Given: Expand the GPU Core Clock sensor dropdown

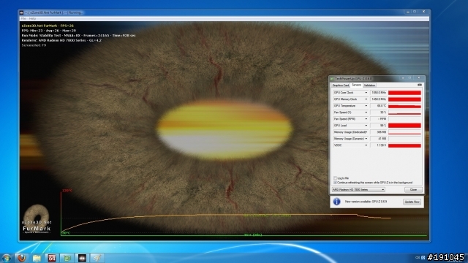Looking at the screenshot, I should tap(366, 93).
